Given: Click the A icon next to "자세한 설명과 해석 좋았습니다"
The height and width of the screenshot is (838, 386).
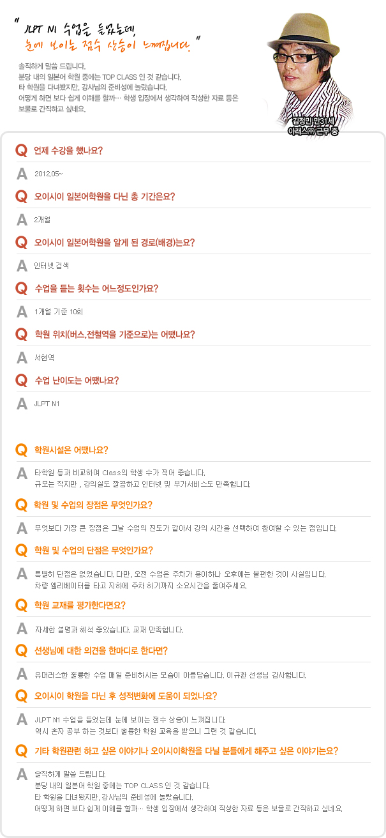Looking at the screenshot, I should tap(22, 629).
